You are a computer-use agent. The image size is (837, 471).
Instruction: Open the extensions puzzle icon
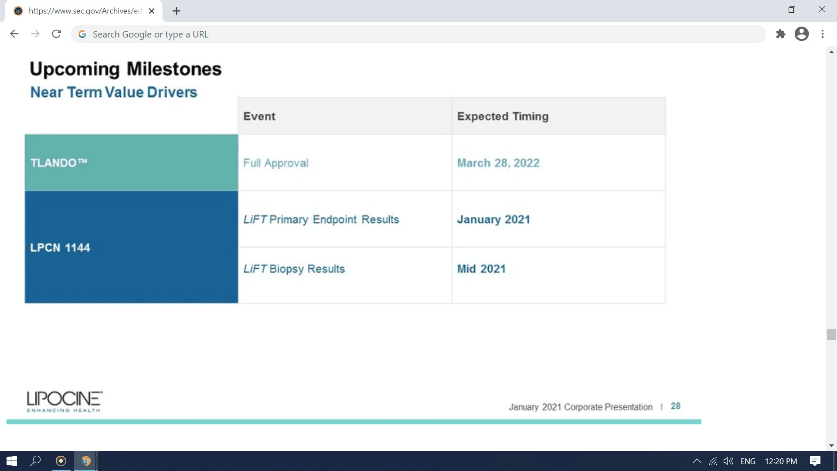tap(781, 34)
